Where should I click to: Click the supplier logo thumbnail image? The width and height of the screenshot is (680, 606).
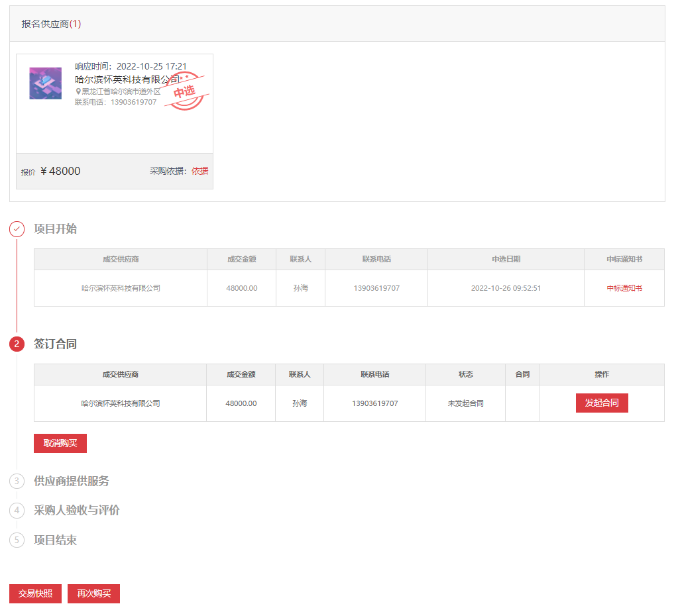tap(45, 83)
